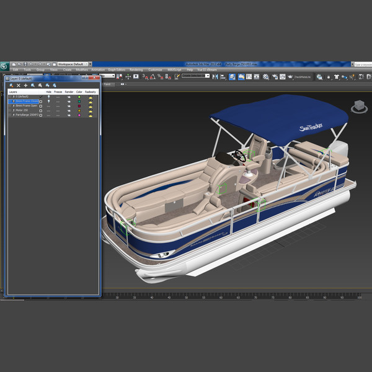Toggle Radiosity for PartyBarge layer

point(91,115)
